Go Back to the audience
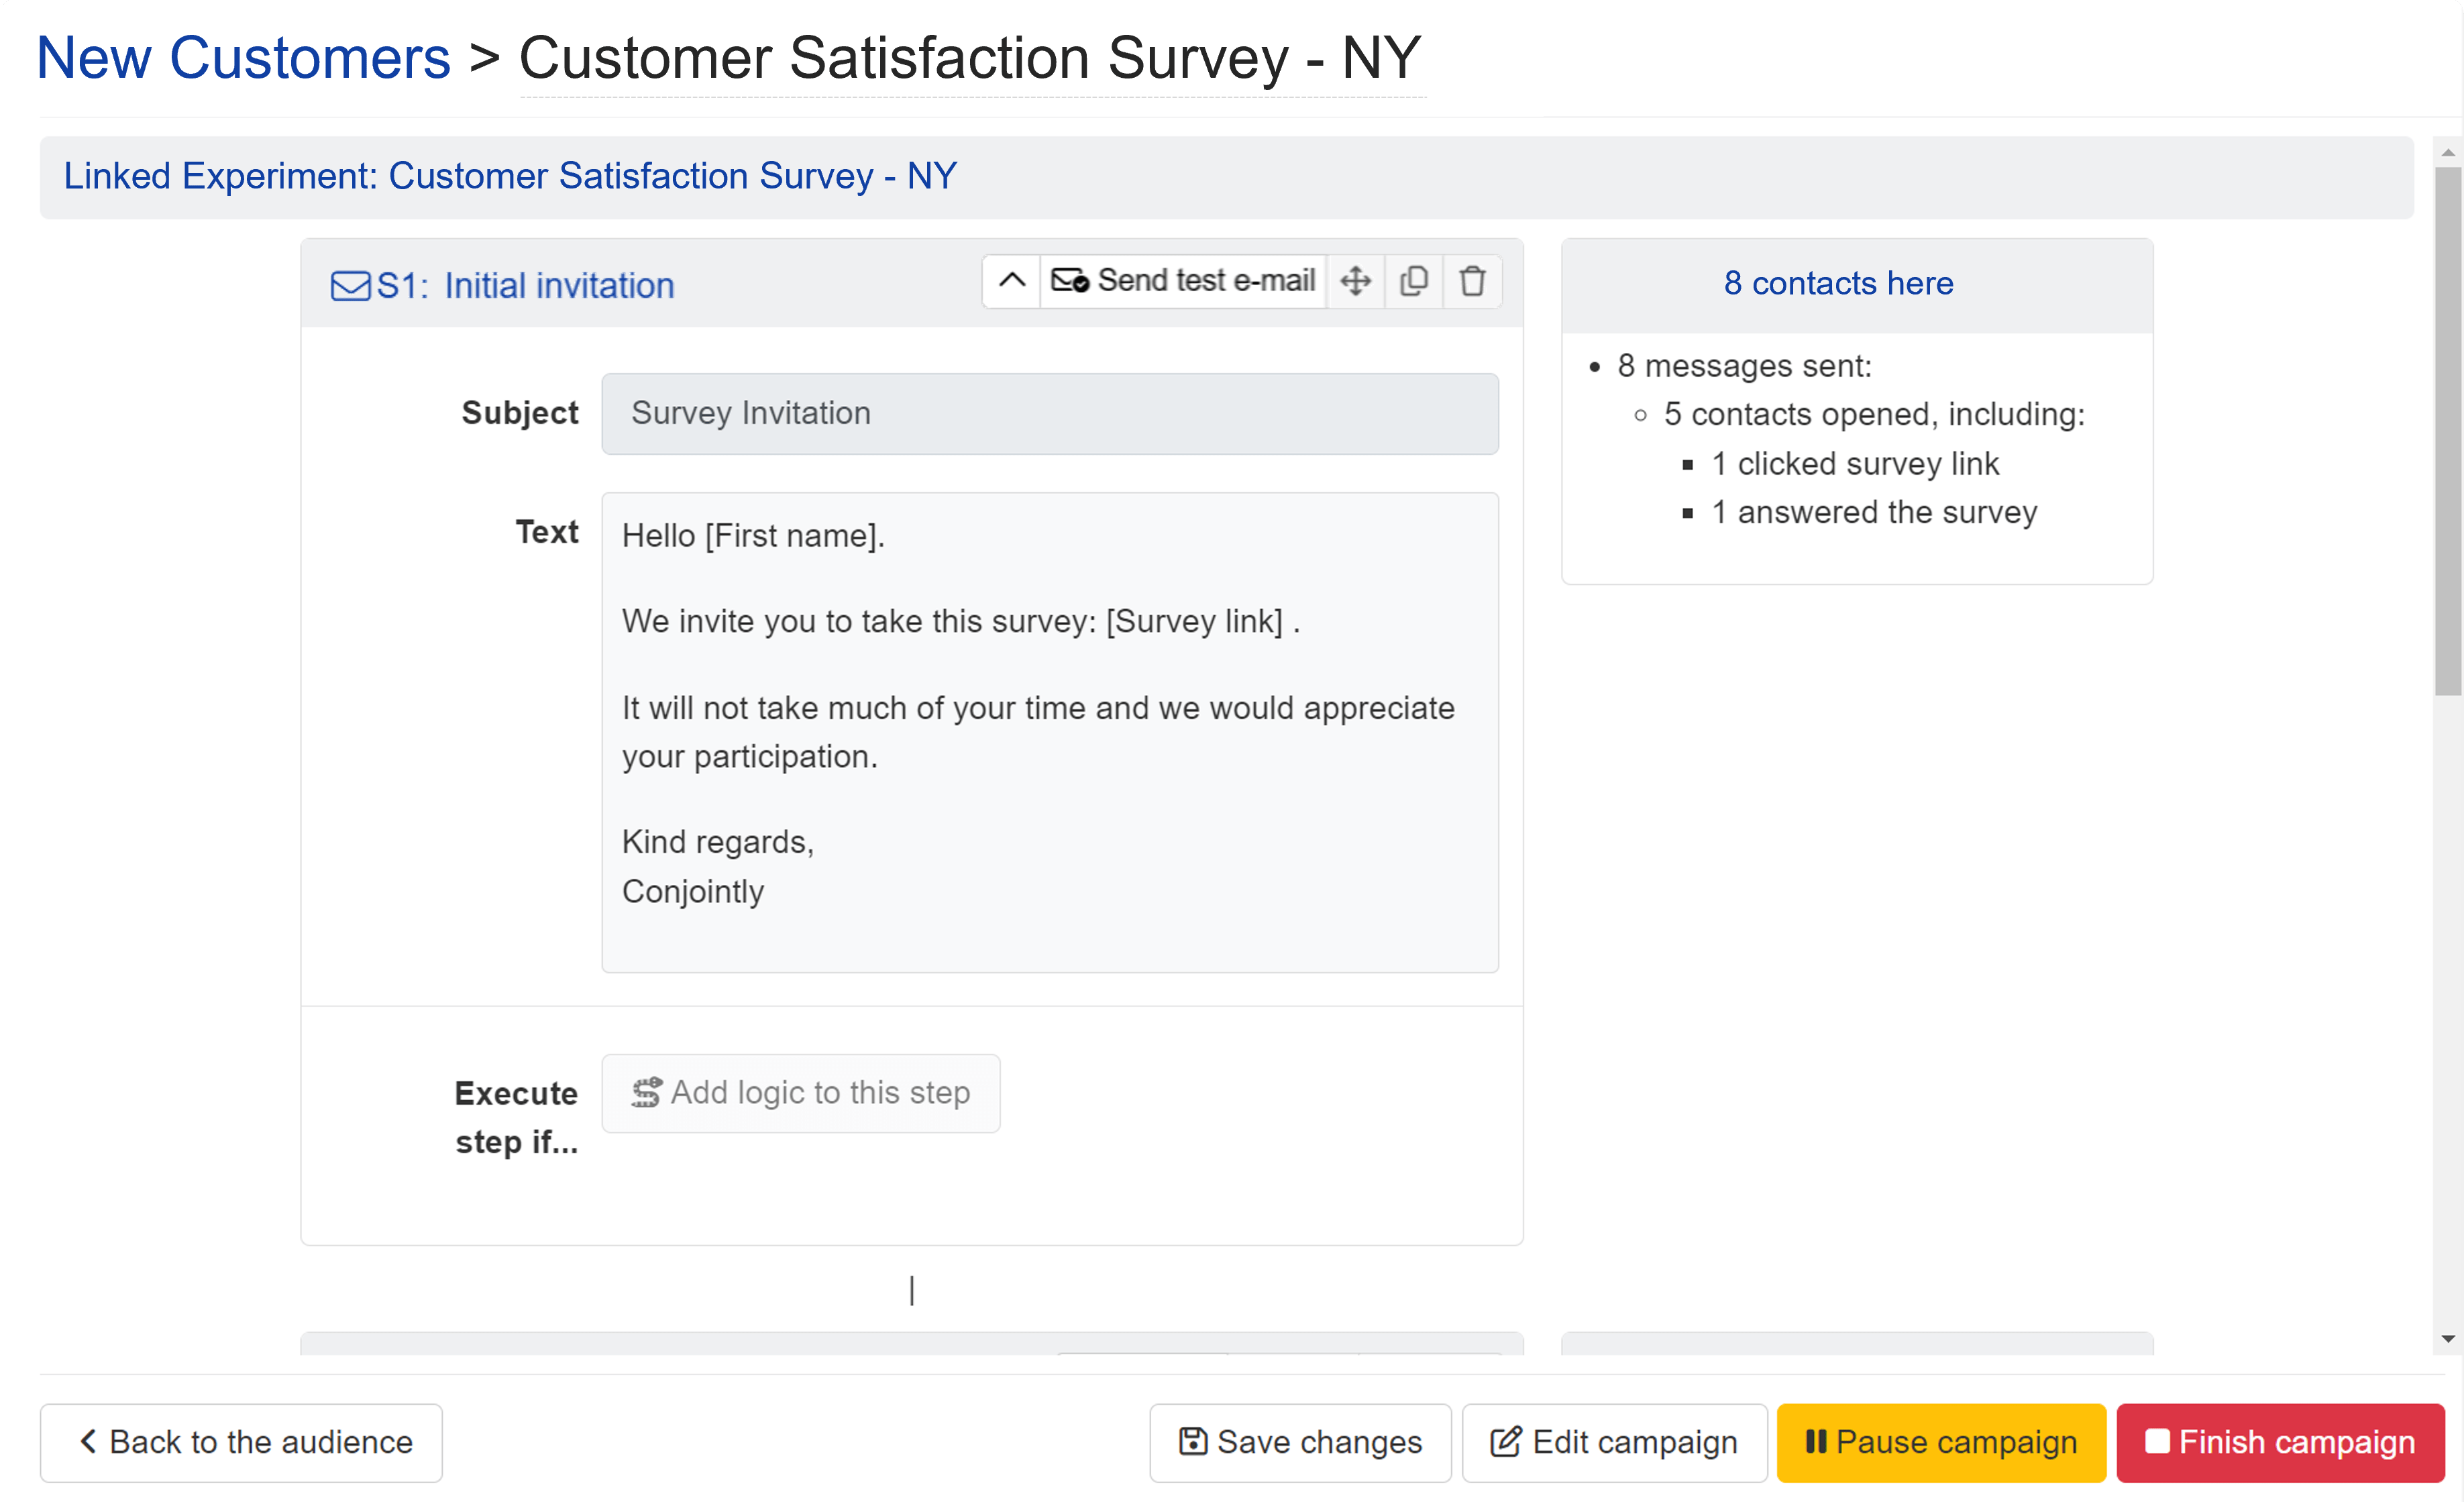Screen dimensions: 2464x1502 pyautogui.click(x=242, y=1442)
